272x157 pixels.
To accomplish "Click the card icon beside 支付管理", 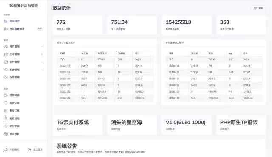I will (6, 62).
